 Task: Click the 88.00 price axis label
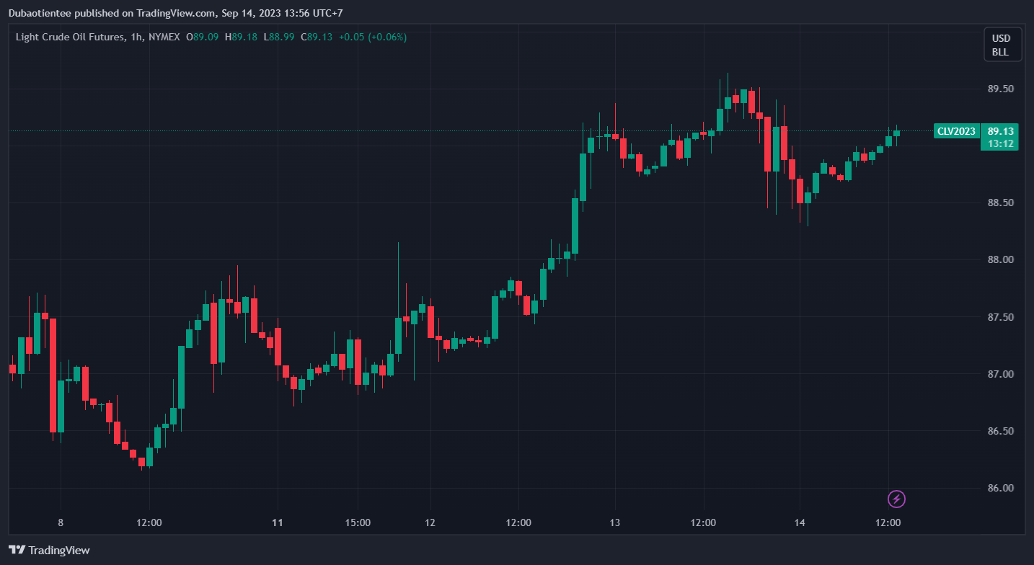pyautogui.click(x=1000, y=259)
